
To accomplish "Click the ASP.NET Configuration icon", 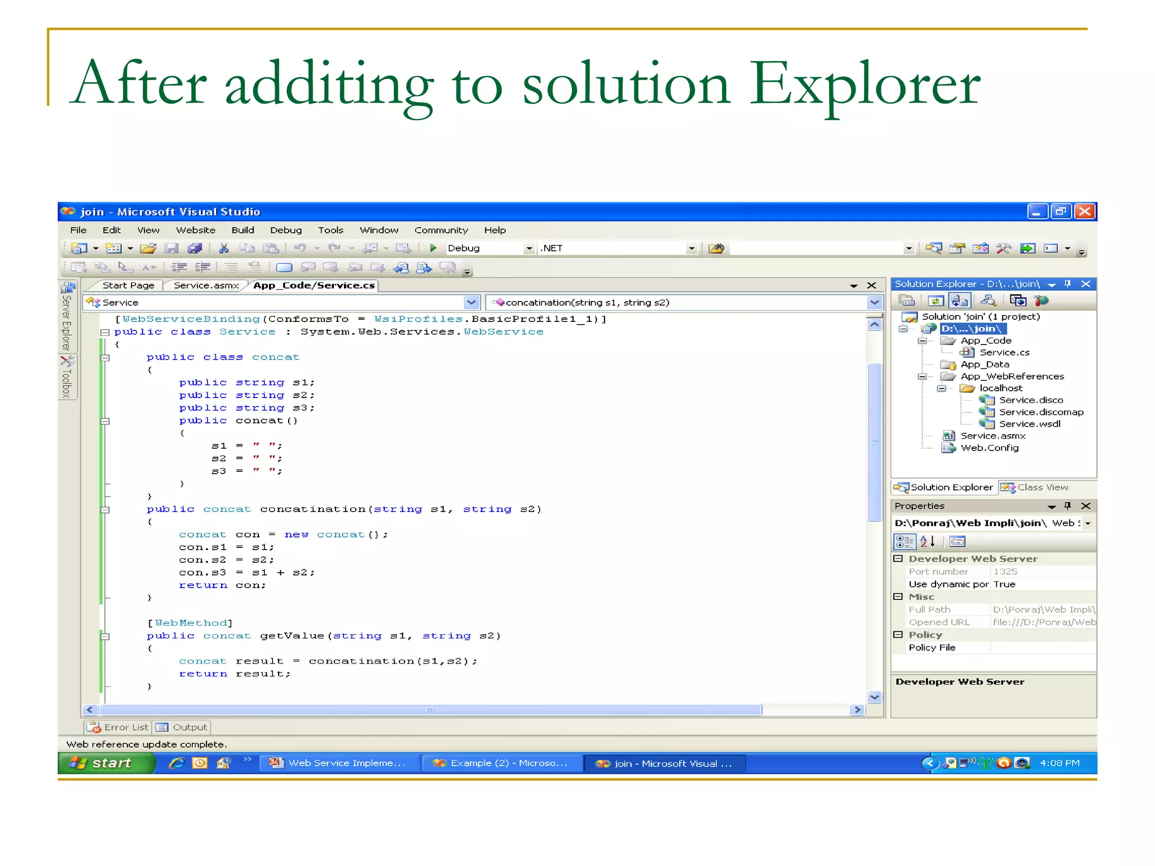I will click(x=1041, y=301).
